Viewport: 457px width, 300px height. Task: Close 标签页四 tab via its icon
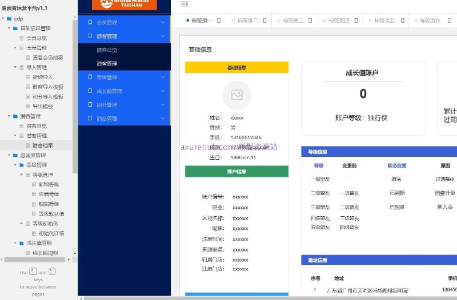coord(356,21)
